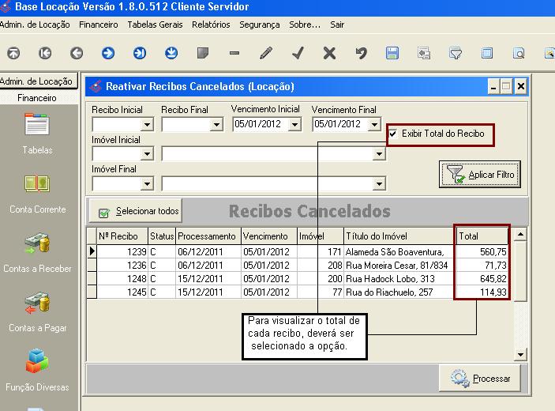The image size is (555, 411).
Task: Open the Tabelas Gerais menu
Action: pos(155,25)
